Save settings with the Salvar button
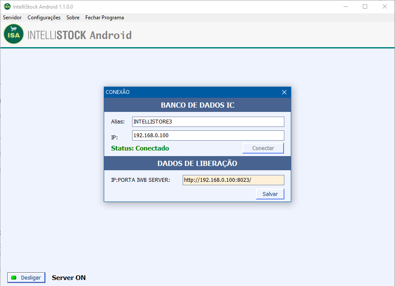Viewport: 395px width, 286px height. coord(270,194)
